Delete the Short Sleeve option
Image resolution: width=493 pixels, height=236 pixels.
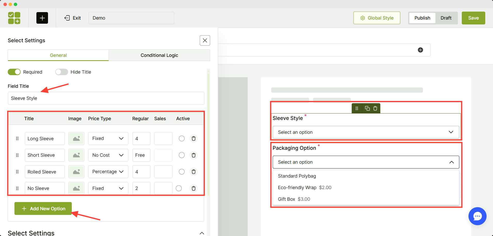[194, 155]
